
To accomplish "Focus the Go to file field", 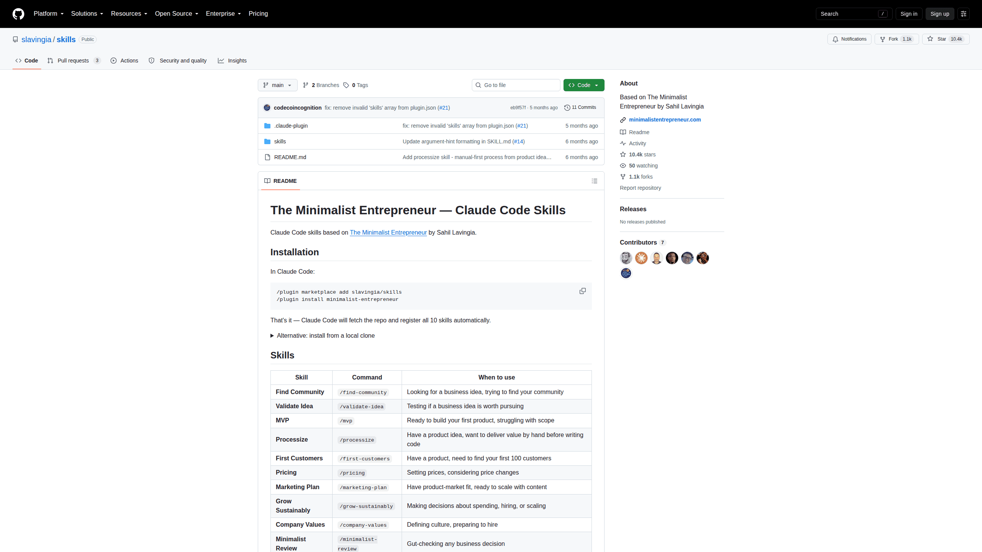I will pos(516,85).
